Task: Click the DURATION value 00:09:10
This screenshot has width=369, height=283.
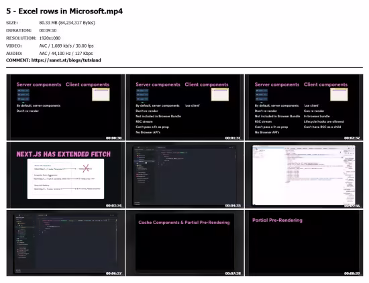Action: [48, 30]
